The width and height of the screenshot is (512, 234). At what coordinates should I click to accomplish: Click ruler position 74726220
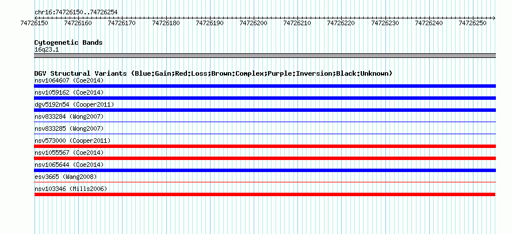click(x=341, y=23)
